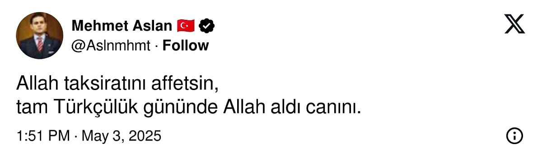
Task: Click the first name "Mehmet" in header
Action: tap(99, 26)
